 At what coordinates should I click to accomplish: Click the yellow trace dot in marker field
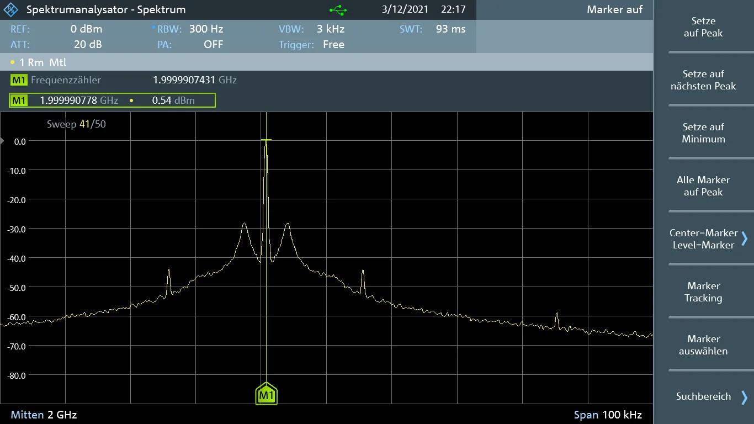[131, 100]
